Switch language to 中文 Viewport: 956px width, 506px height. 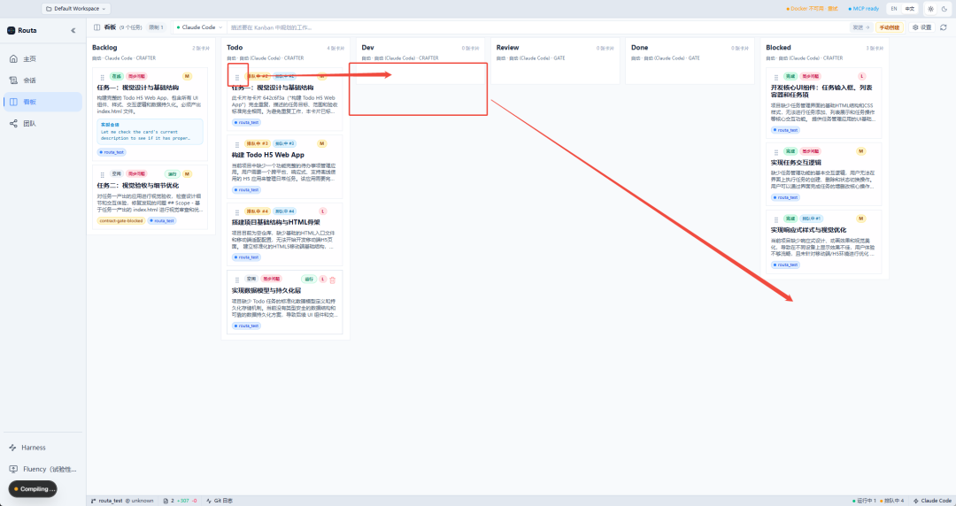(910, 9)
